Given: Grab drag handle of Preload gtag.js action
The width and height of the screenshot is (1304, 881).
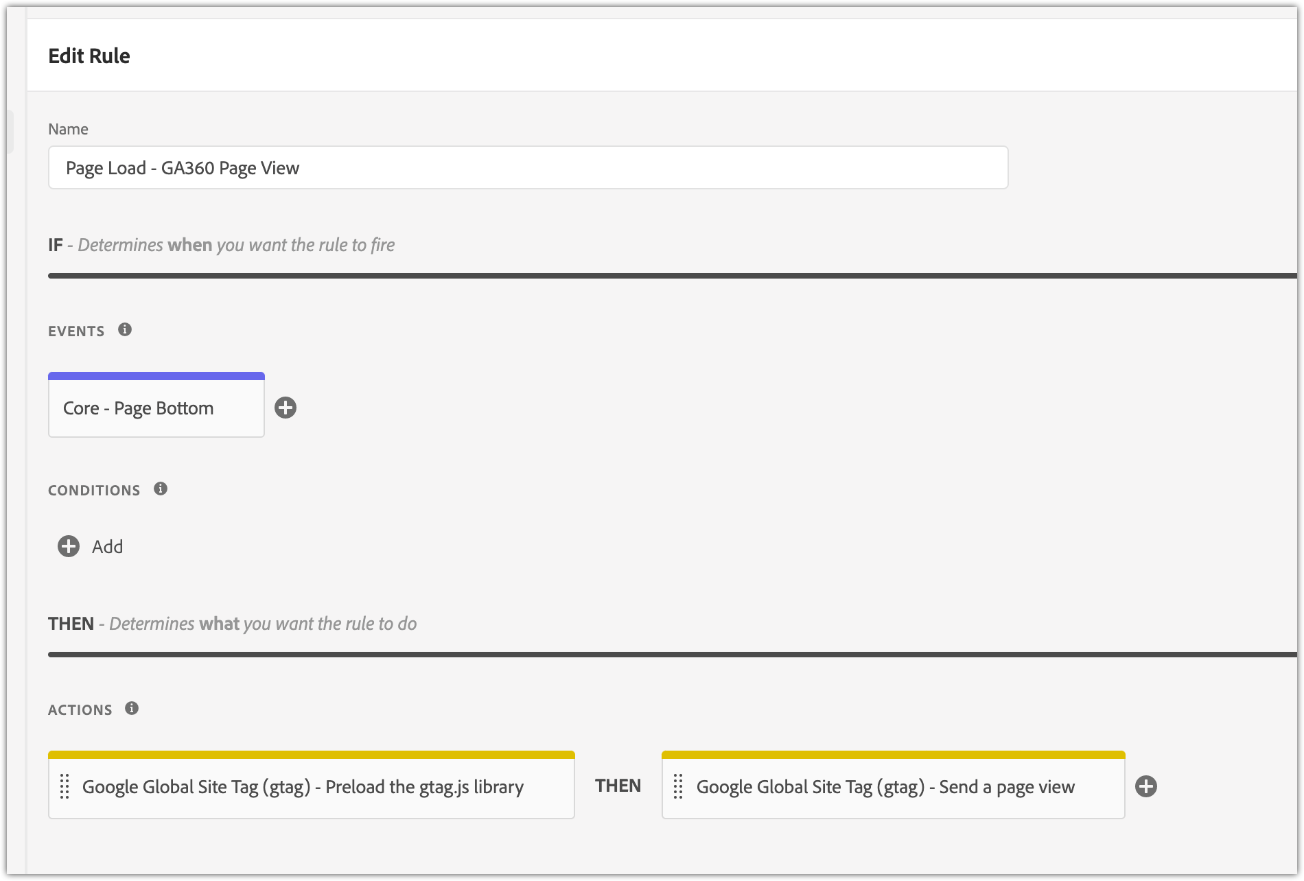Looking at the screenshot, I should pos(65,786).
